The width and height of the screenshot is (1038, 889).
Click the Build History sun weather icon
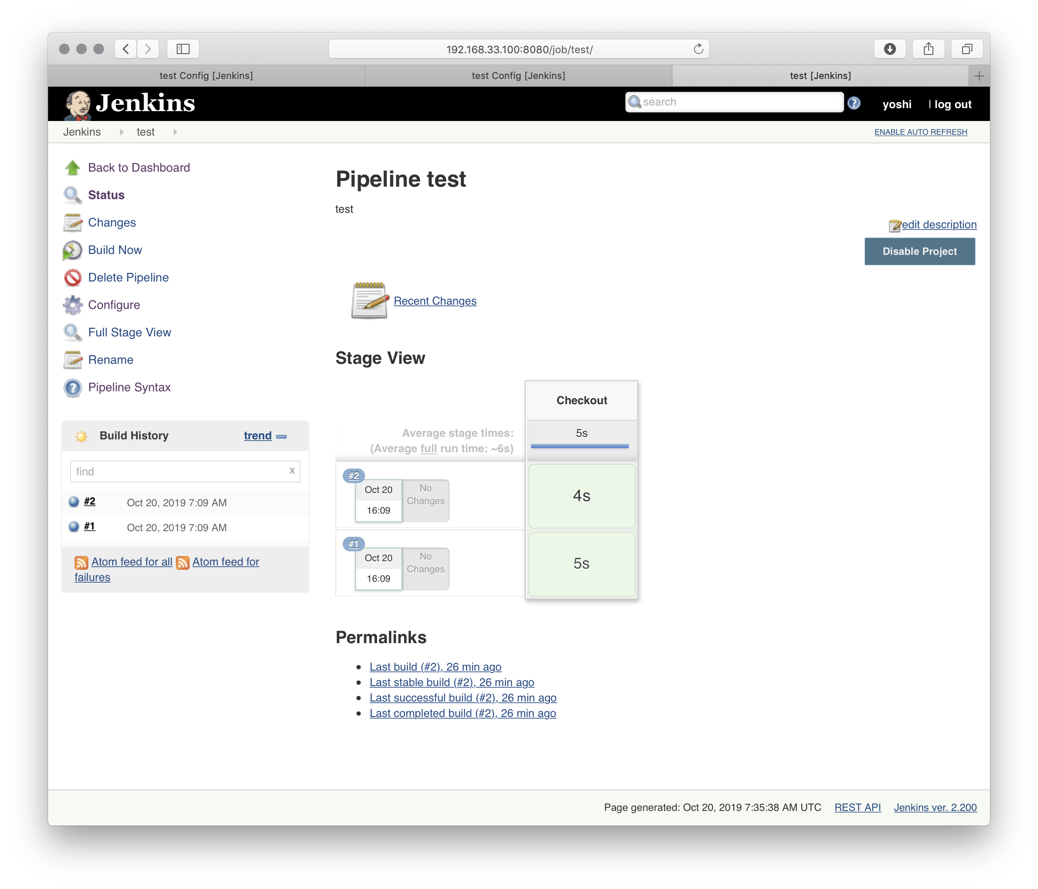click(x=81, y=436)
